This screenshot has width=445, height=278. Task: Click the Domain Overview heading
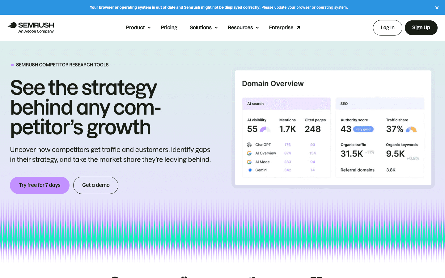[x=273, y=84]
